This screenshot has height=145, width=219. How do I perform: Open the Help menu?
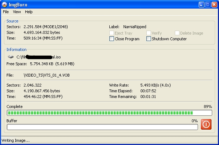pyautogui.click(x=29, y=12)
